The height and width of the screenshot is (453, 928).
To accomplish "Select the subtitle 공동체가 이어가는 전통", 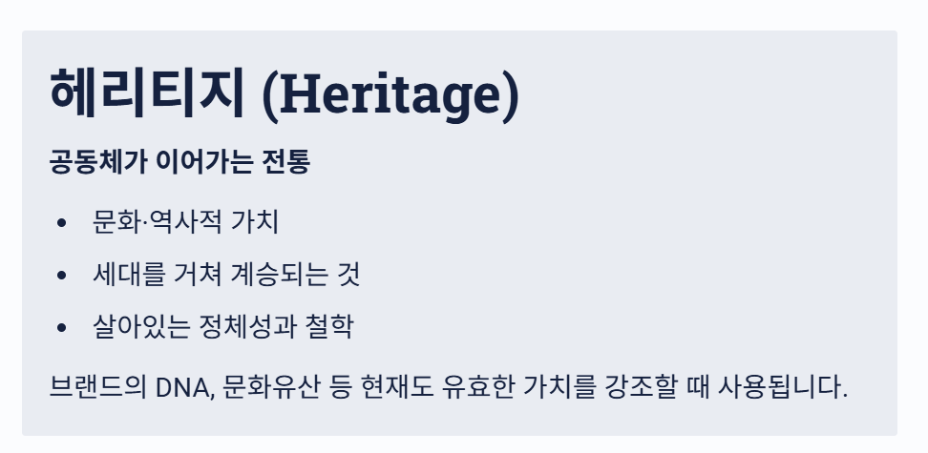I will click(x=179, y=162).
